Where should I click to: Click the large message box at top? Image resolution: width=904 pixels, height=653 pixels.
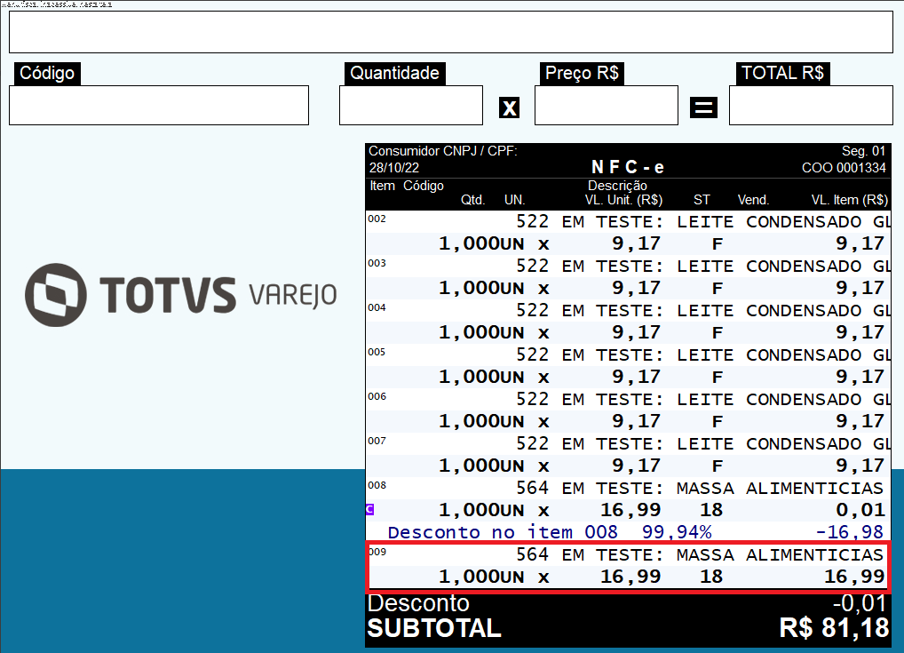(451, 32)
